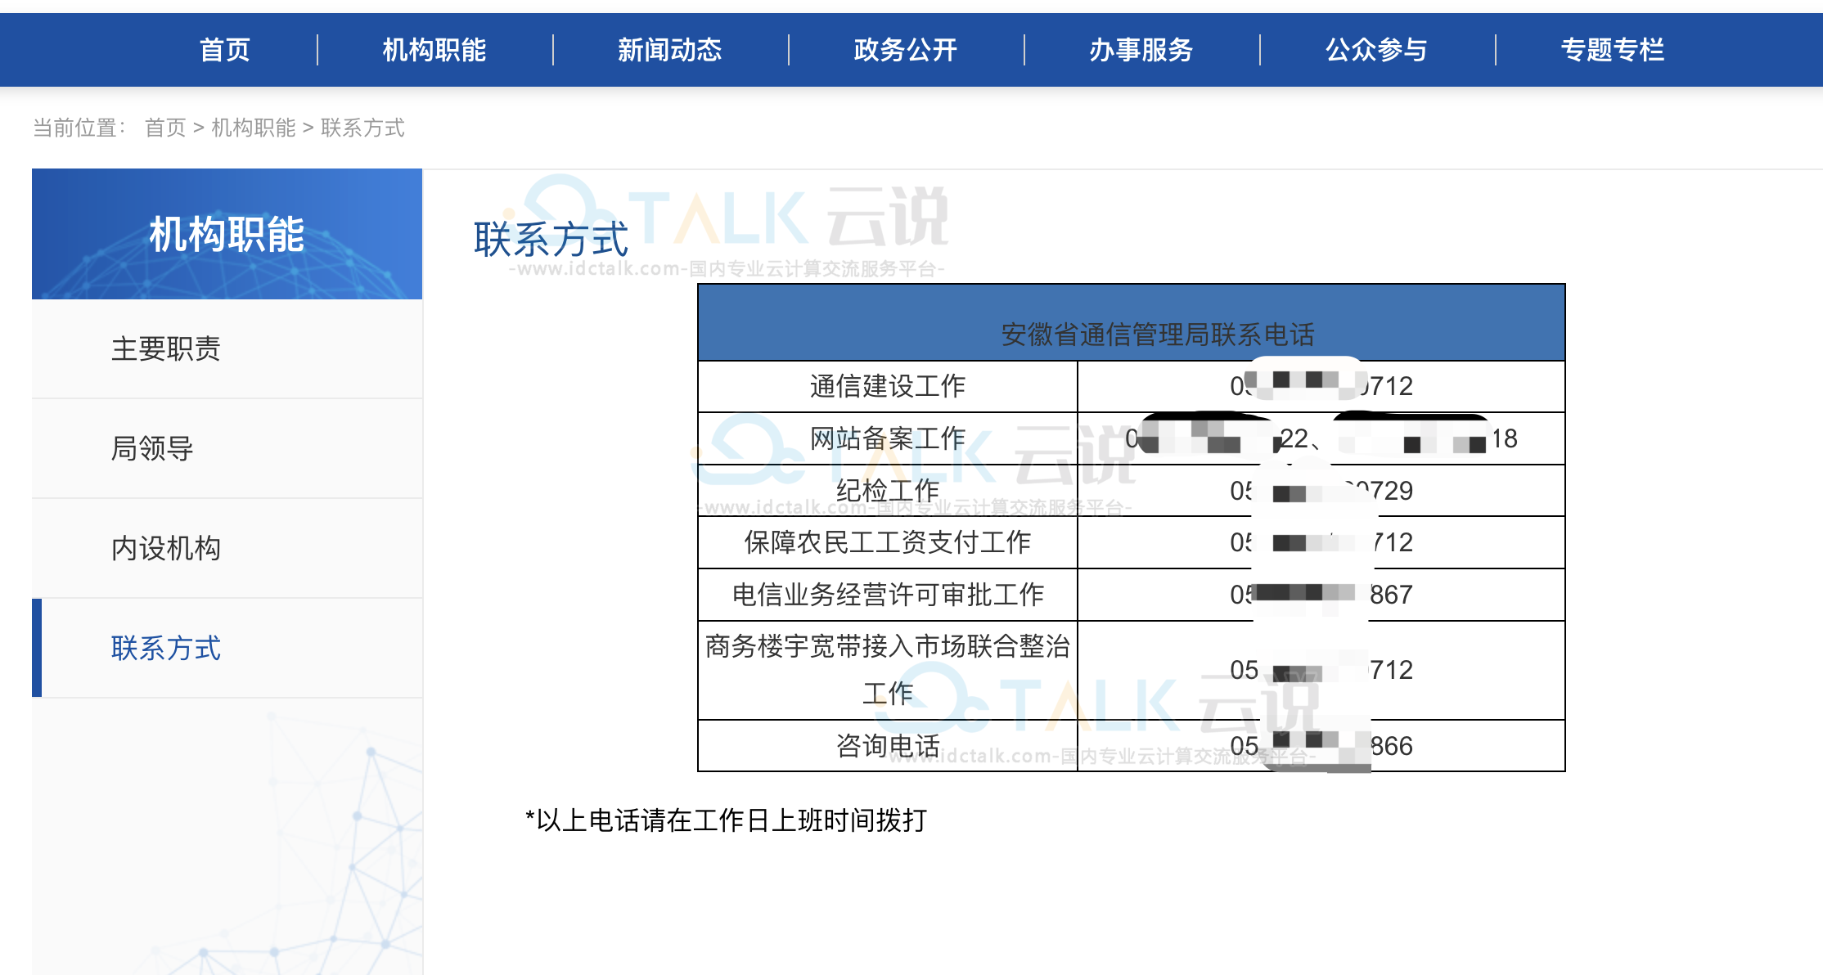The height and width of the screenshot is (975, 1823).
Task: Click the 机构职能 breadcrumb link
Action: 254,128
